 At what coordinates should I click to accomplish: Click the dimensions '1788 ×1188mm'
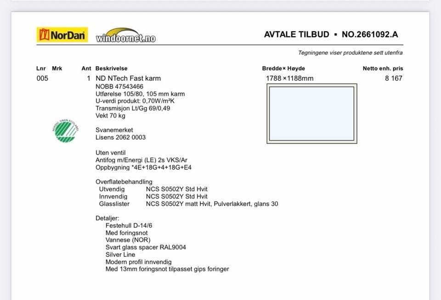(290, 78)
